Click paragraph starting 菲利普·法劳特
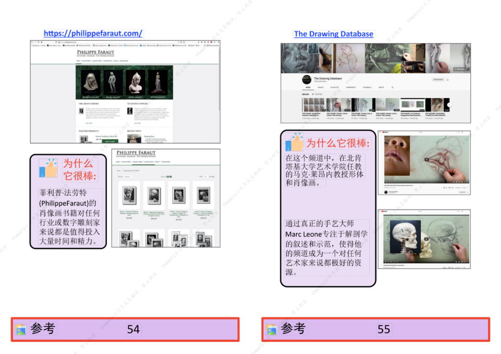This screenshot has height=354, width=501. (70, 217)
